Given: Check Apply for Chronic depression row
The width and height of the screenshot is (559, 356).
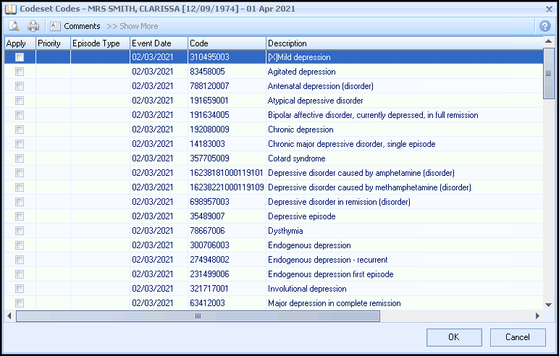Looking at the screenshot, I should pyautogui.click(x=20, y=130).
